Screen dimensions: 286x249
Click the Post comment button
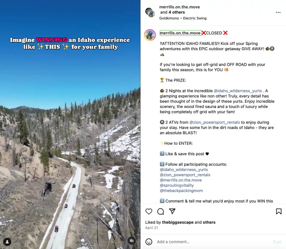tap(277, 242)
